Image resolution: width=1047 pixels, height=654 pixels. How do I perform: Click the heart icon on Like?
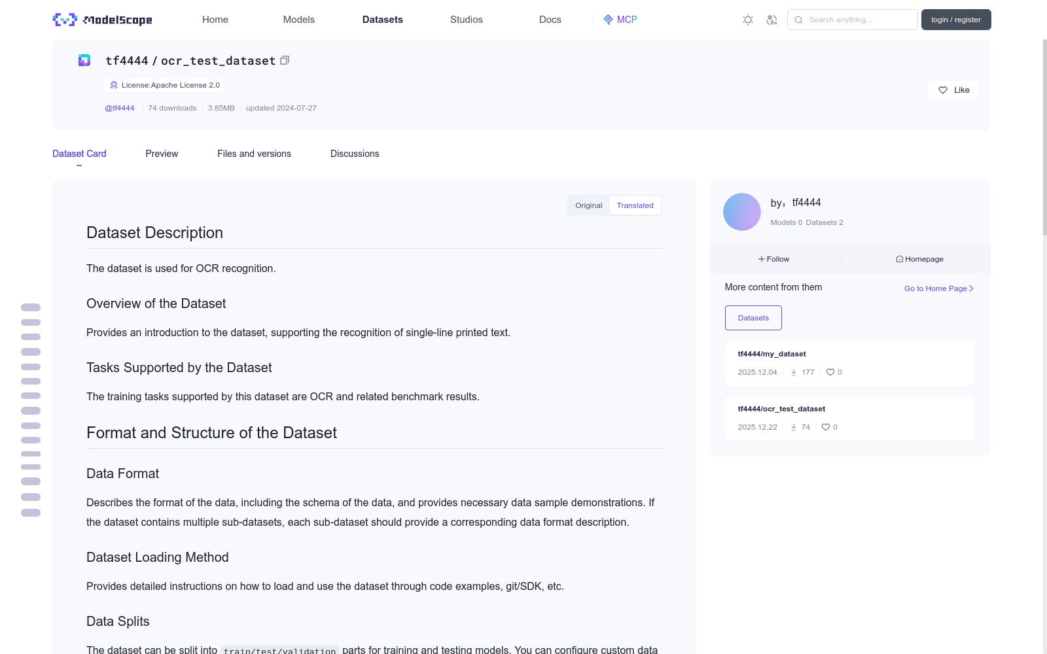click(943, 90)
